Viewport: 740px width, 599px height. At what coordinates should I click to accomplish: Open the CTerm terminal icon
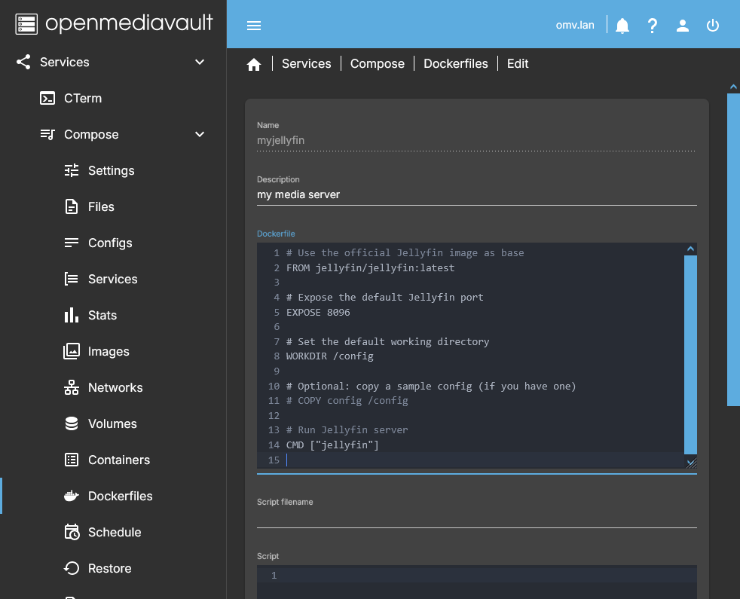coord(47,98)
